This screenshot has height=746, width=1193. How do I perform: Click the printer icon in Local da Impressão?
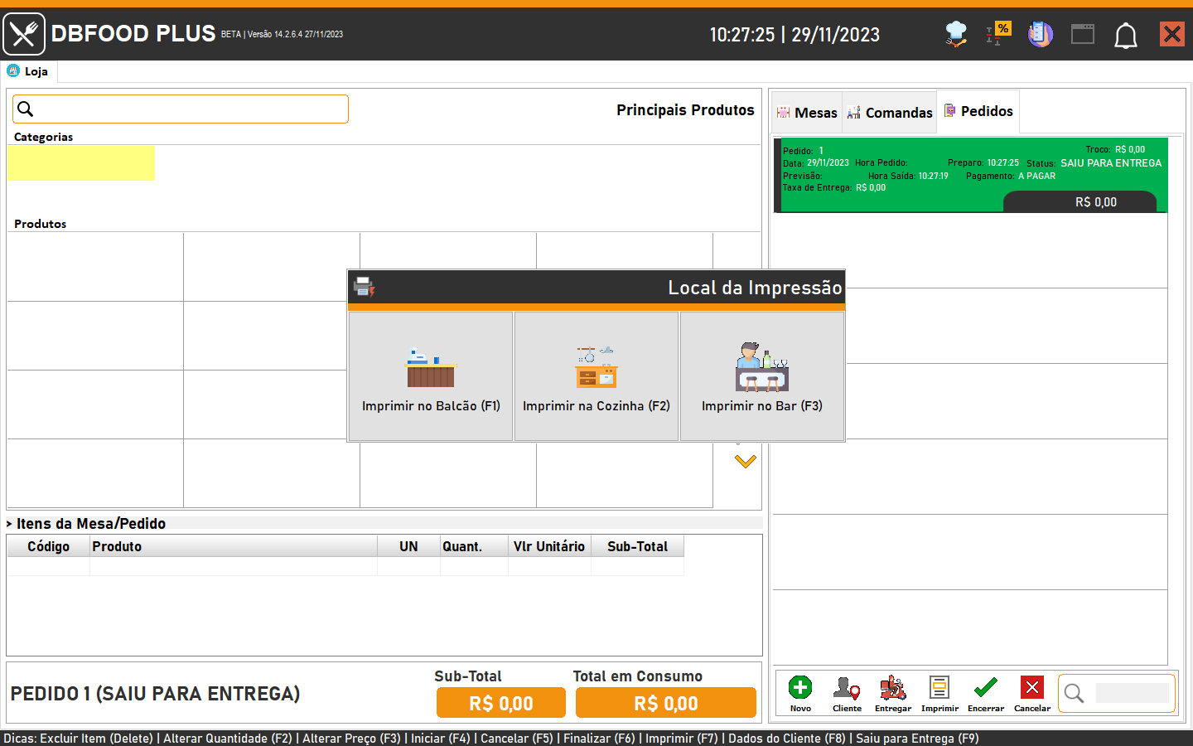(x=364, y=287)
